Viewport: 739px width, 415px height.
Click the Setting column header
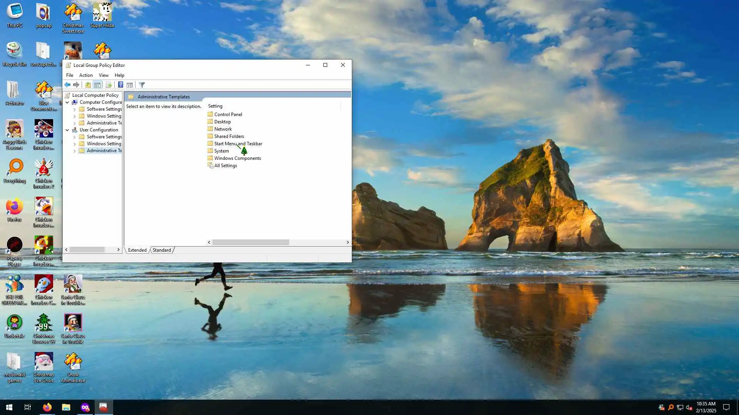pyautogui.click(x=215, y=106)
